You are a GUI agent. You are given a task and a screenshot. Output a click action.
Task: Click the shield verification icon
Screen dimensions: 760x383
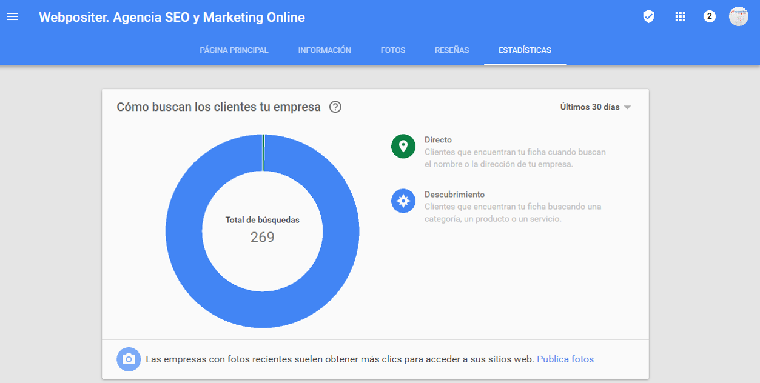pos(648,17)
